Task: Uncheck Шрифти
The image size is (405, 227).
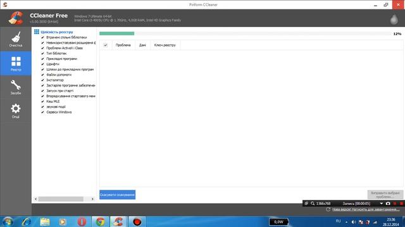Action: click(42, 64)
